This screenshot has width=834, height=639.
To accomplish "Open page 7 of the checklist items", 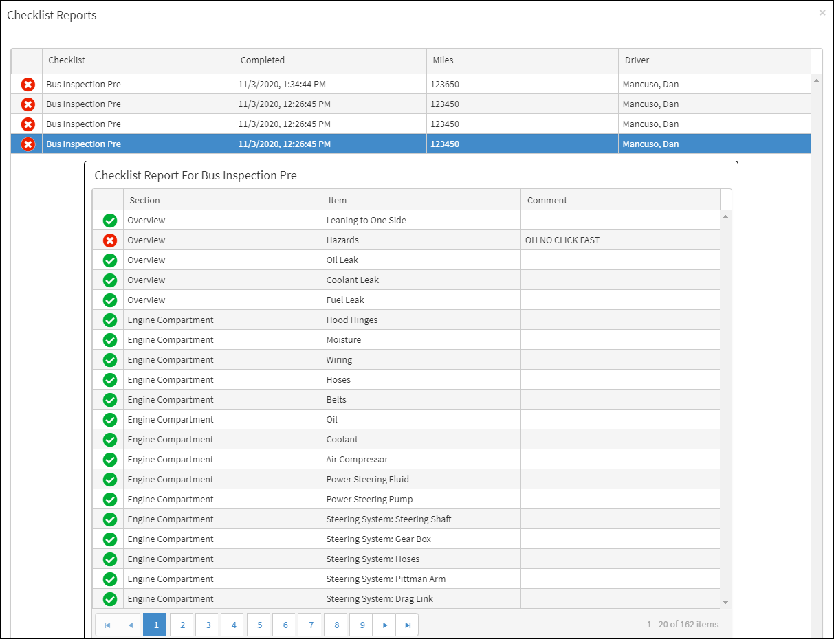I will (x=311, y=625).
